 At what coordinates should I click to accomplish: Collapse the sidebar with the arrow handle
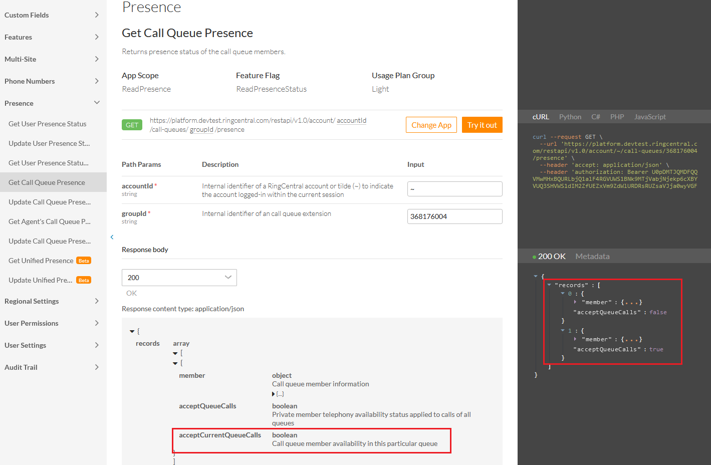pyautogui.click(x=112, y=237)
